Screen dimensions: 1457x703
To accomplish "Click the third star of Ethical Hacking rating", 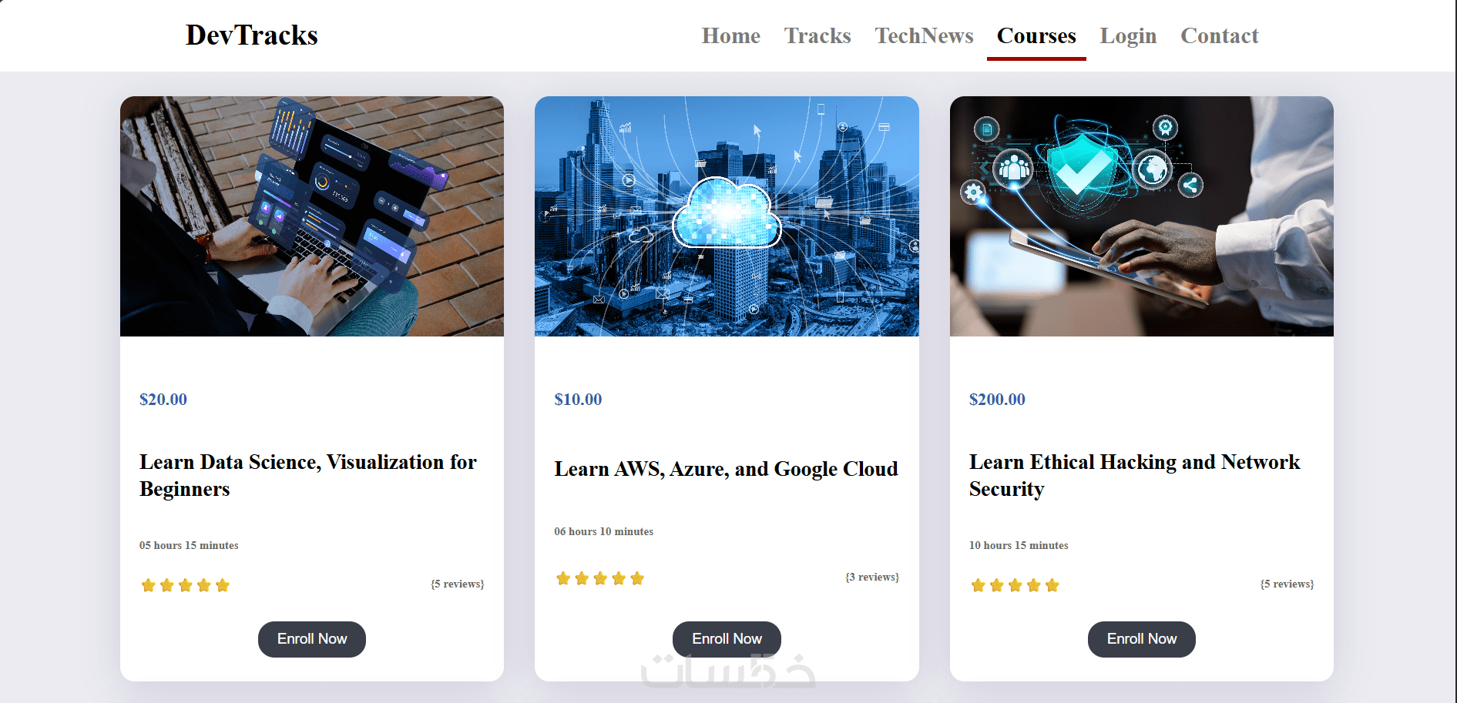I will coord(1016,585).
